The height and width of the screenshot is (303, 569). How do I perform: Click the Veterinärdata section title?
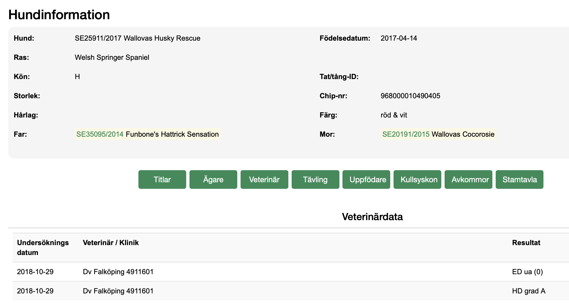pyautogui.click(x=372, y=217)
